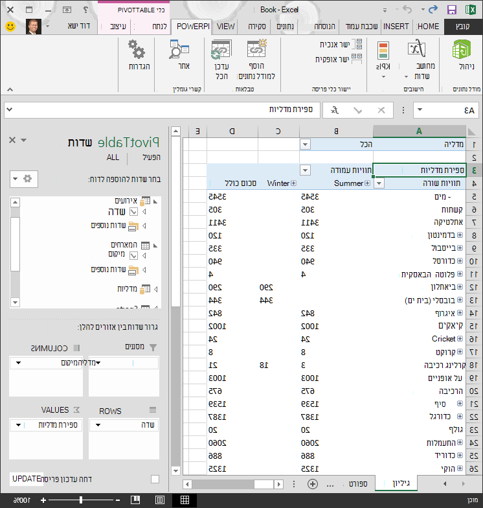The image size is (483, 508).
Task: Click the Name Box showing A3
Action: (445, 110)
